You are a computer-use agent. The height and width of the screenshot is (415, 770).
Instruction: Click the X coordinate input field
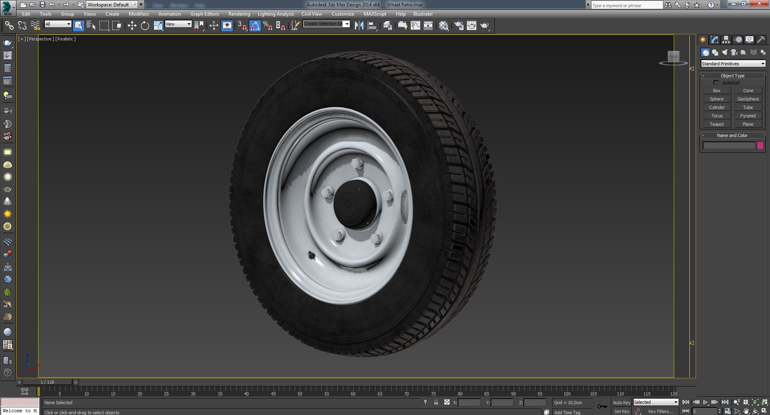click(x=469, y=403)
